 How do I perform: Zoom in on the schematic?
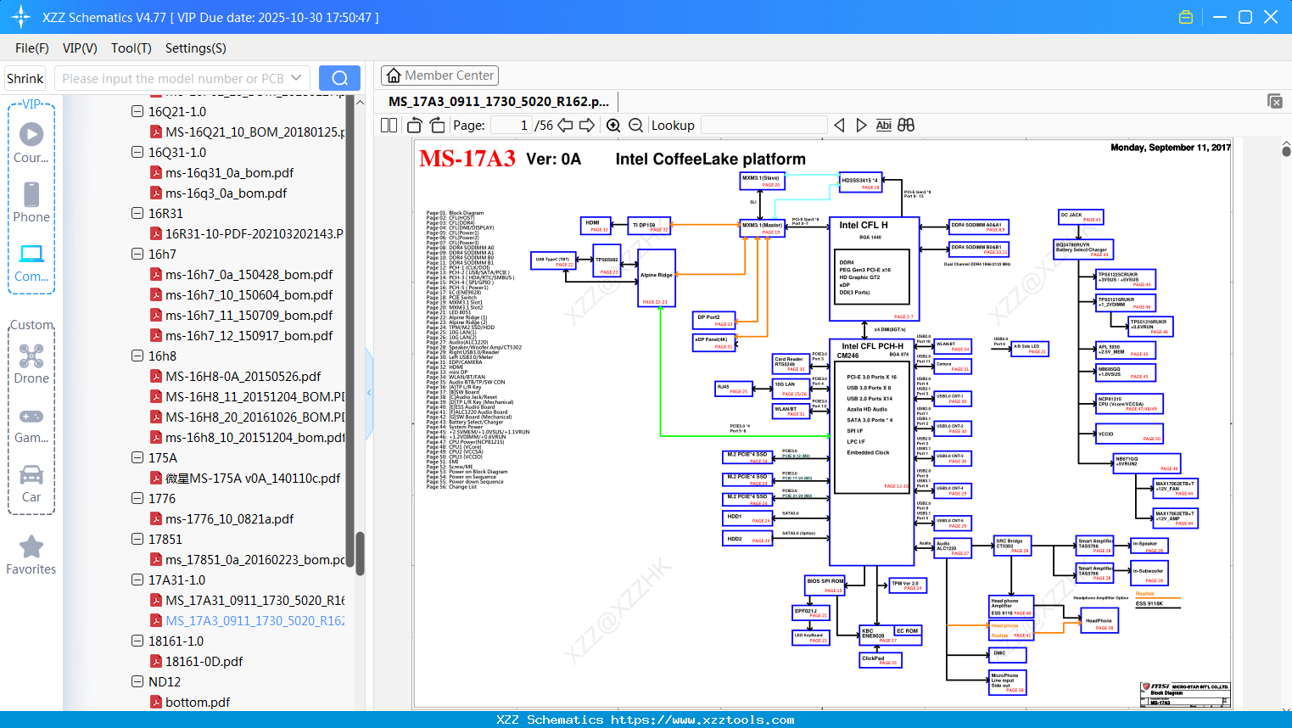point(613,126)
